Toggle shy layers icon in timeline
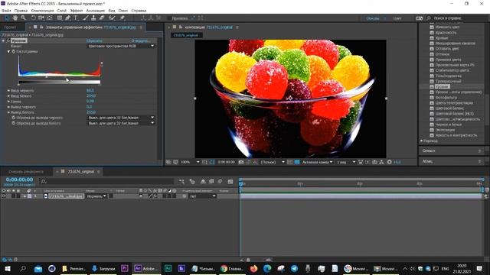 point(203,182)
